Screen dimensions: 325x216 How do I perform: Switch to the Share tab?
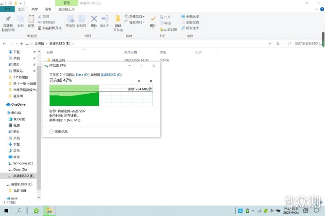[x=35, y=9]
